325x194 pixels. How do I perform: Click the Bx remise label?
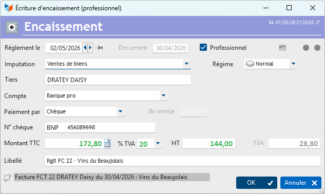pyautogui.click(x=162, y=111)
